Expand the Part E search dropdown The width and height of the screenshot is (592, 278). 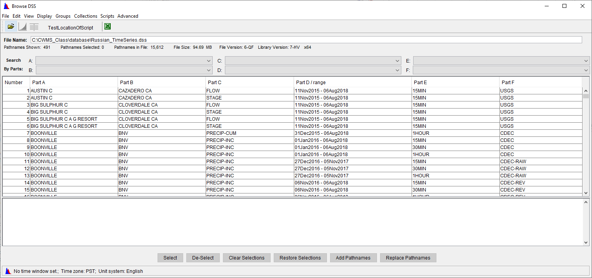coord(586,61)
